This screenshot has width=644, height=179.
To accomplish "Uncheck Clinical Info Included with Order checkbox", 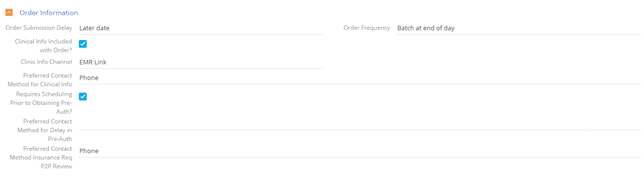I will [83, 44].
